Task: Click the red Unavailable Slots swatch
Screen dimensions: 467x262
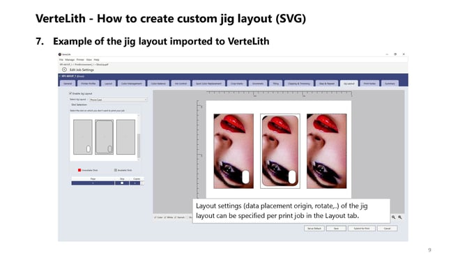Action: click(79, 170)
